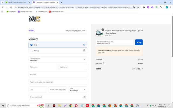The height and width of the screenshot is (108, 173).
Task: Open Comunidad de crea bookmark
Action: point(56,12)
